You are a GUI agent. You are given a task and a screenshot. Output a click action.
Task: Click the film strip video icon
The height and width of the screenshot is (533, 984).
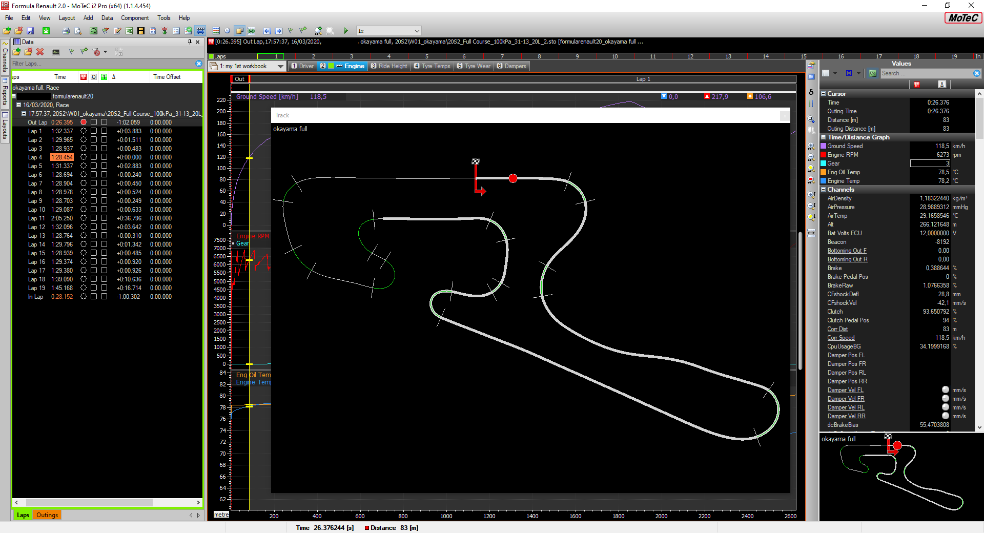click(x=141, y=31)
